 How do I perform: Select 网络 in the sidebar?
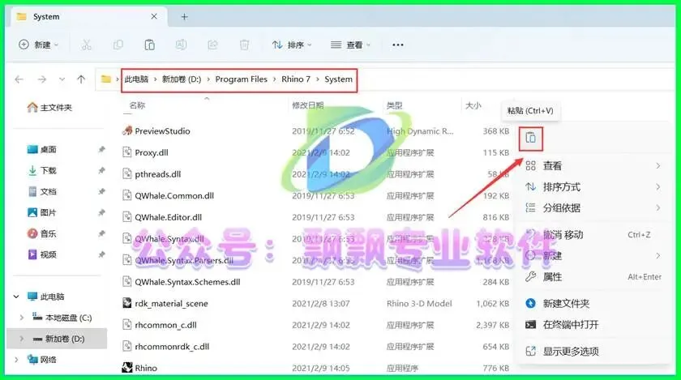click(x=42, y=360)
